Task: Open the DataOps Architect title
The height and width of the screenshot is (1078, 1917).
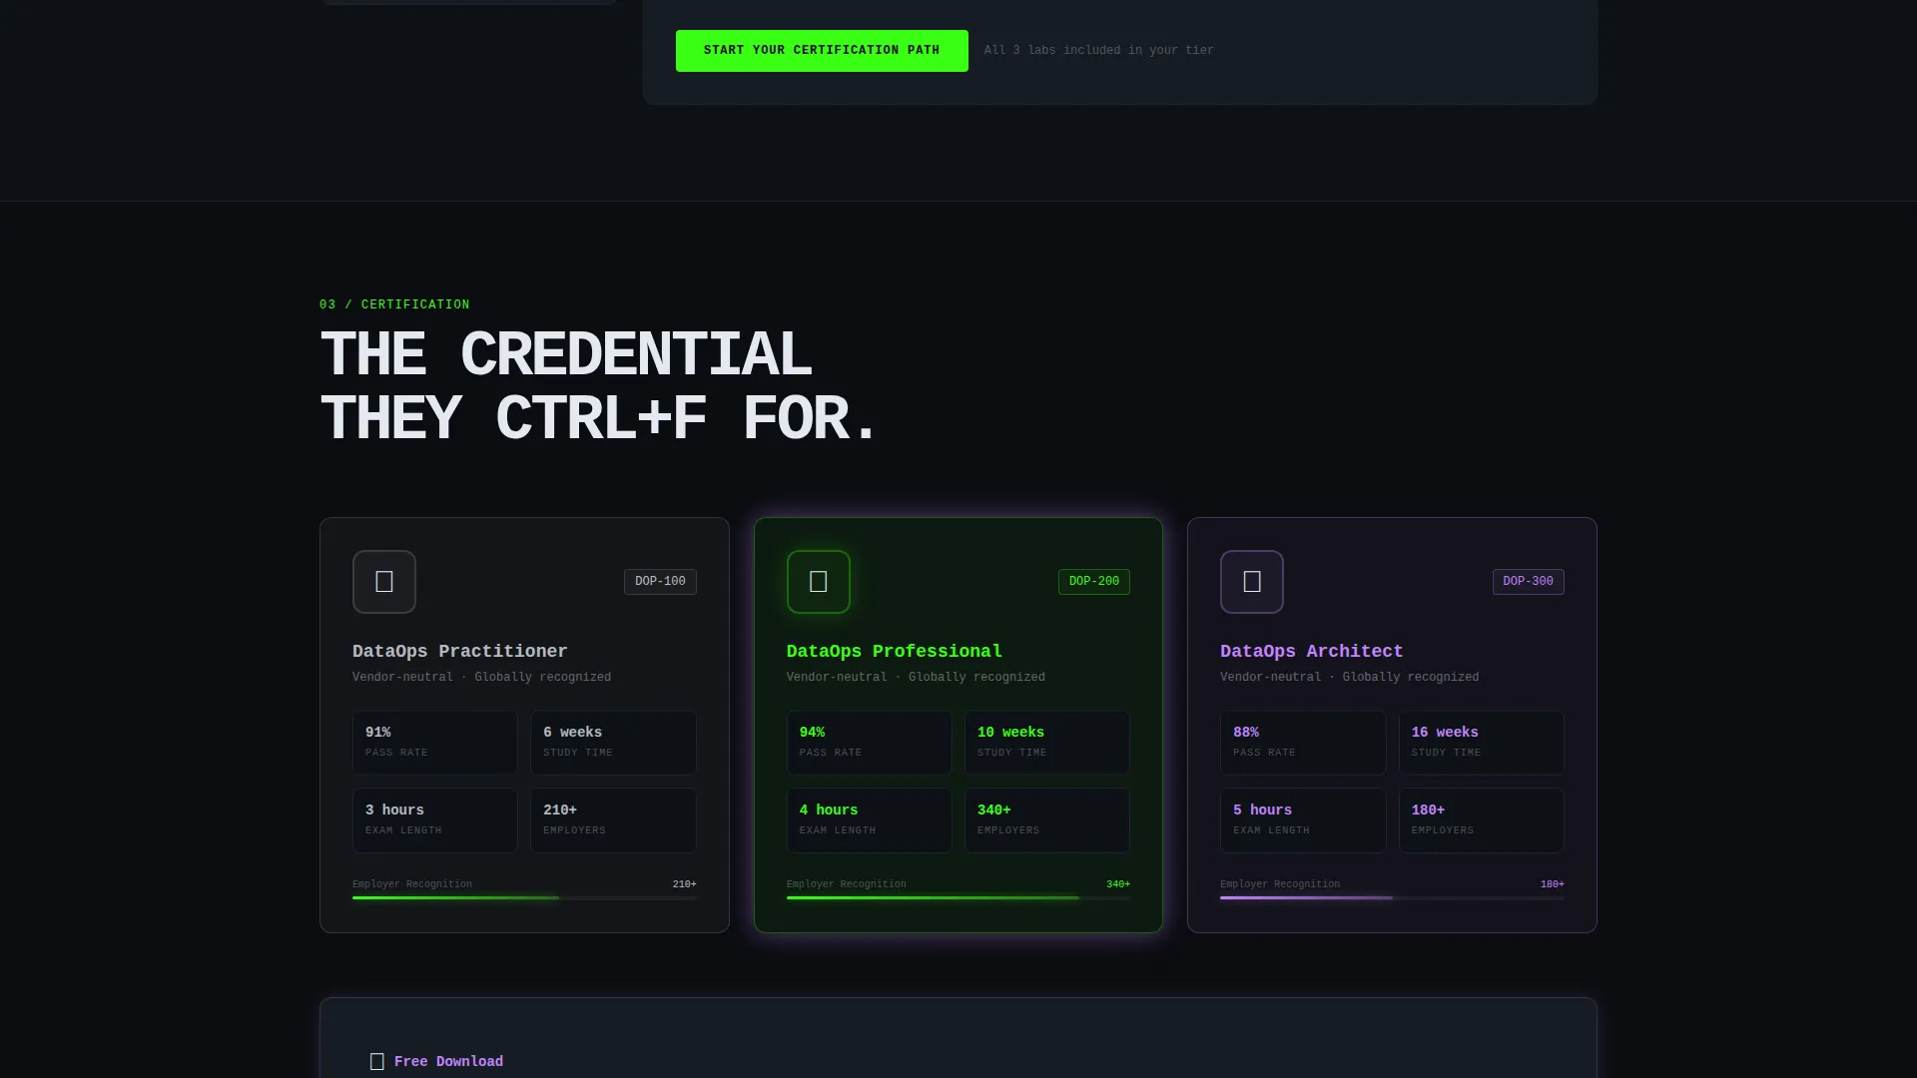Action: click(1311, 652)
